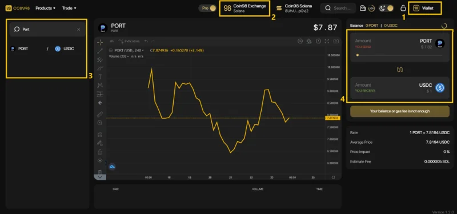Click the chart settings gear icon
This screenshot has width=457, height=214.
pos(309,41)
